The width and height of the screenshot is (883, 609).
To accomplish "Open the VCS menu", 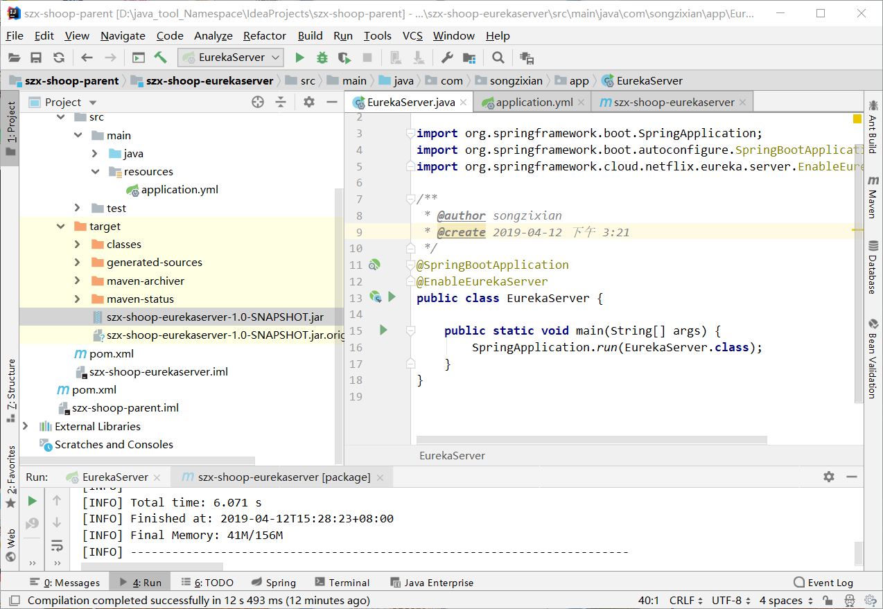I will tap(413, 35).
